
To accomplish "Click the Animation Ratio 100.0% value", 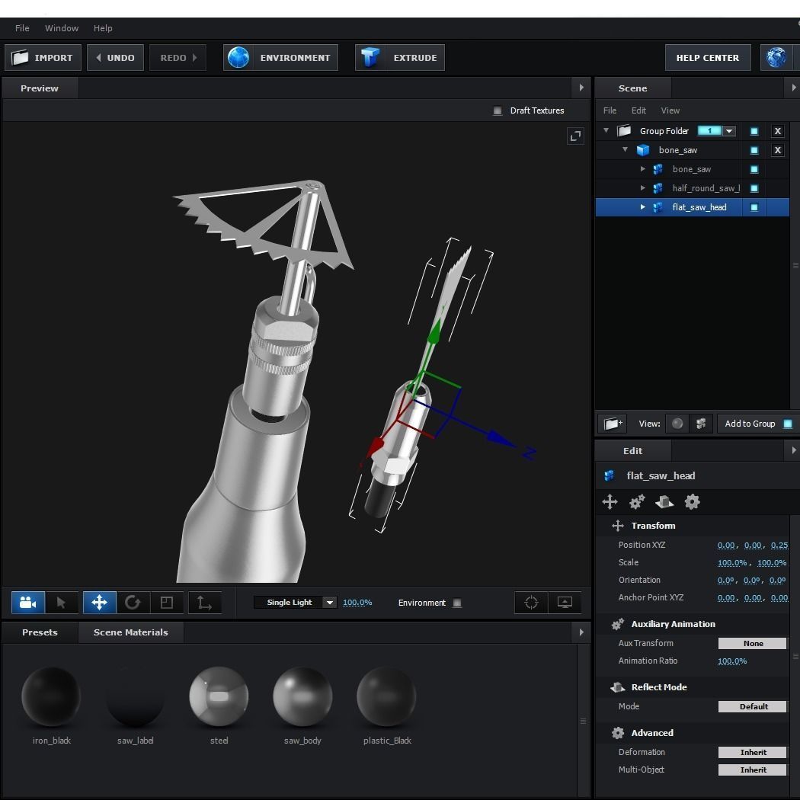I will pos(732,661).
